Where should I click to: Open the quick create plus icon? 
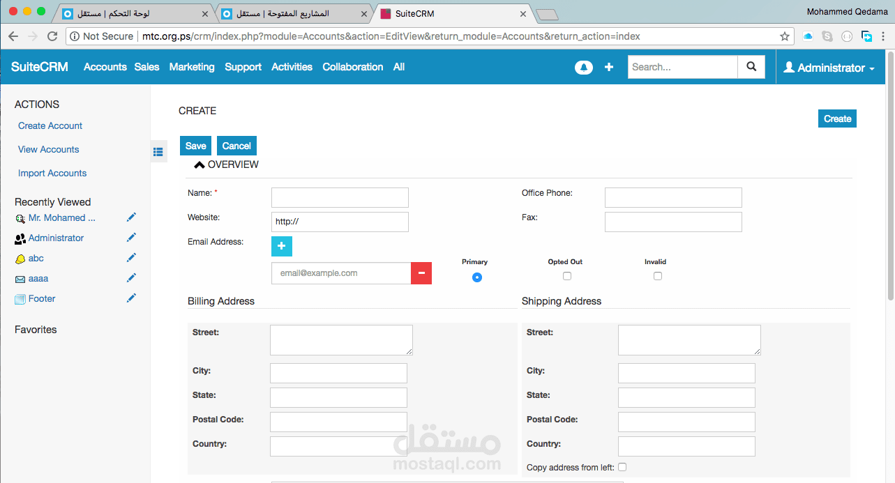tap(608, 67)
